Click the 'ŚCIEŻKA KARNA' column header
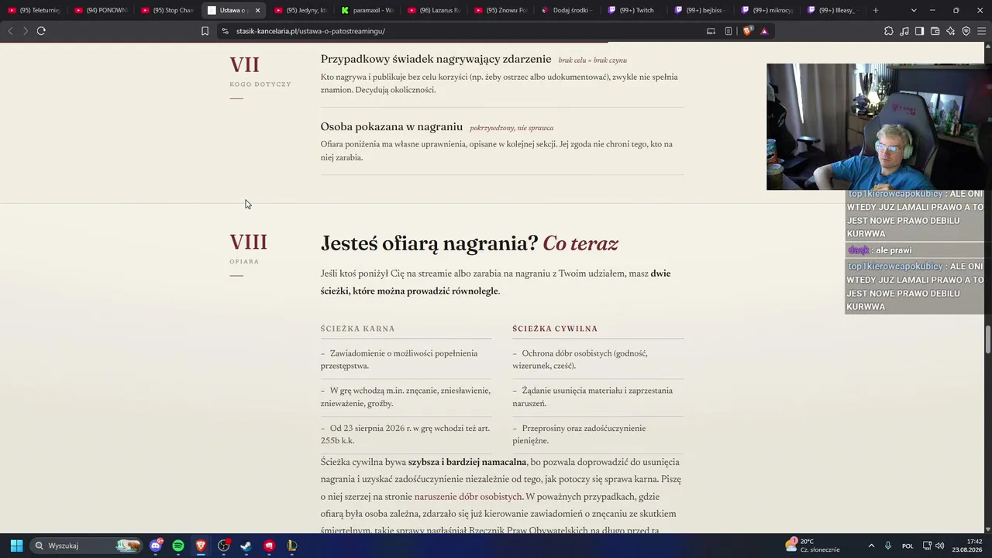Image resolution: width=992 pixels, height=558 pixels. (357, 329)
